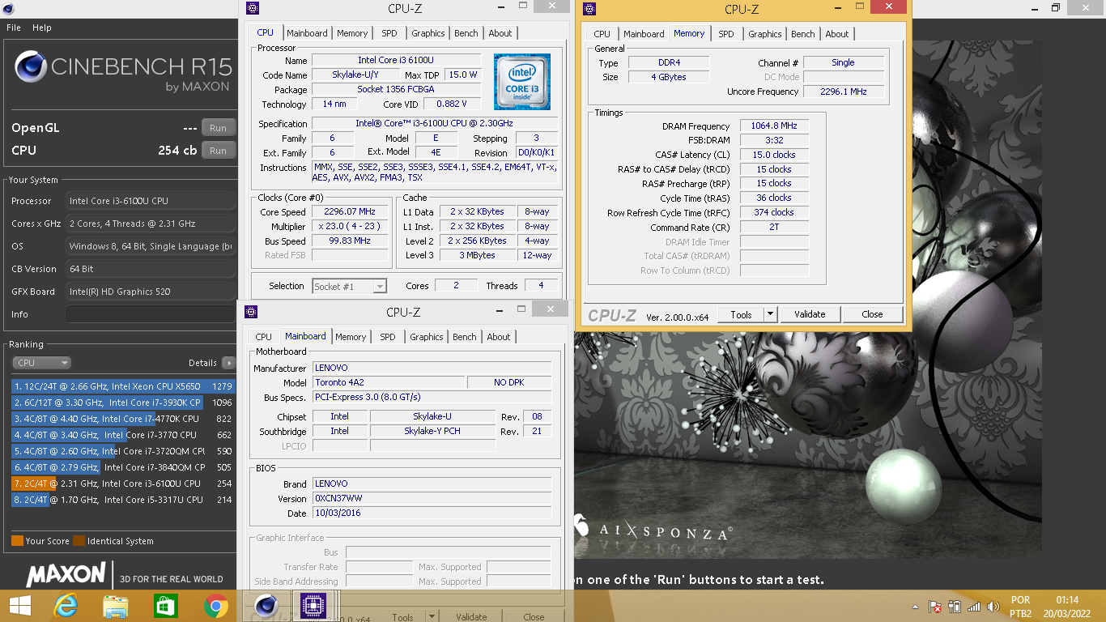The image size is (1106, 622).
Task: Click the taskbar clock showing 01:14
Action: click(x=1066, y=600)
